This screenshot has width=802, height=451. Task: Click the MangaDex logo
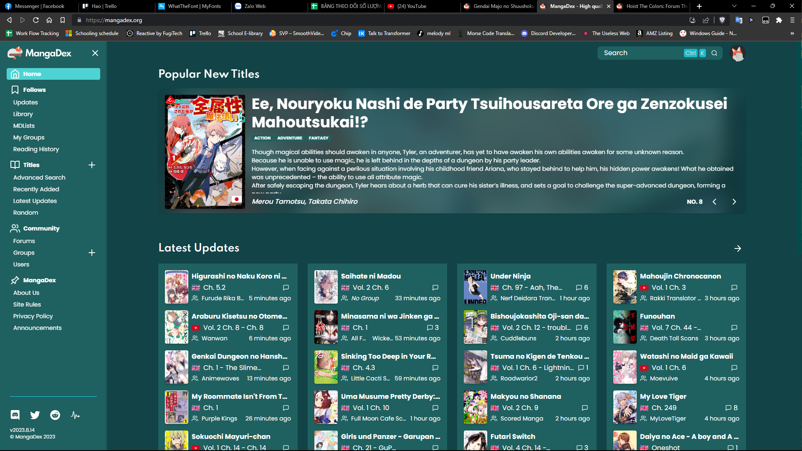[x=39, y=53]
